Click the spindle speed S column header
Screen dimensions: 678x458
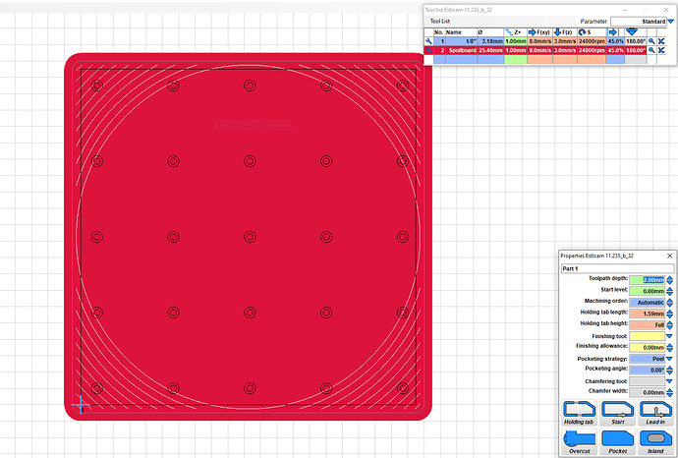pos(592,32)
